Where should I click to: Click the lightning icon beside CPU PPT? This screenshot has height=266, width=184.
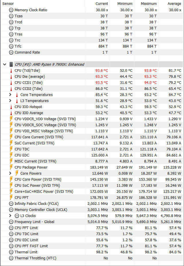point(11,197)
